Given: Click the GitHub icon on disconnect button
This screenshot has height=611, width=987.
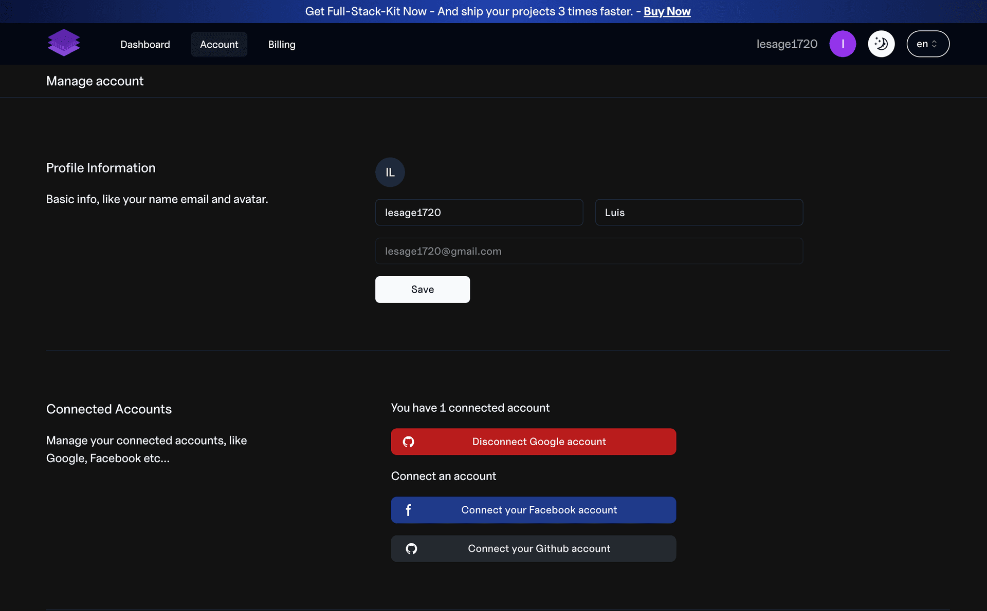Looking at the screenshot, I should [x=408, y=442].
